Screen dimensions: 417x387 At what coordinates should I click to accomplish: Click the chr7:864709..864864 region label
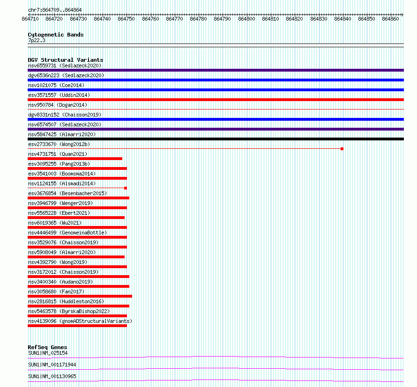click(x=55, y=10)
